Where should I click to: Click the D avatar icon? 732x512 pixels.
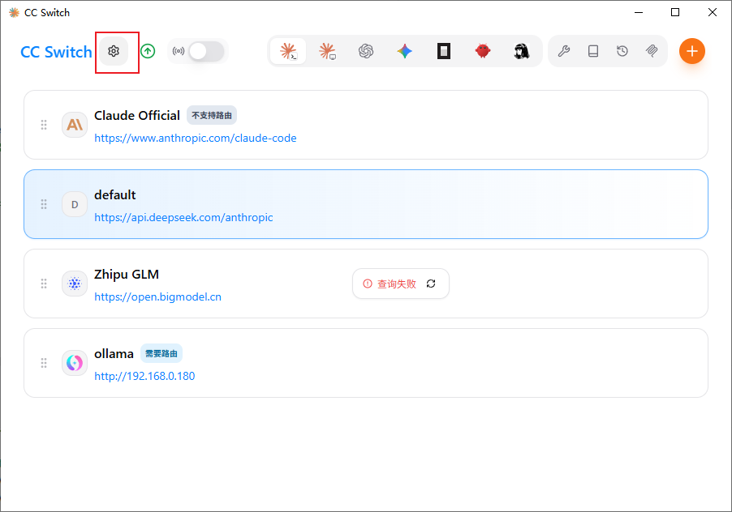click(75, 204)
